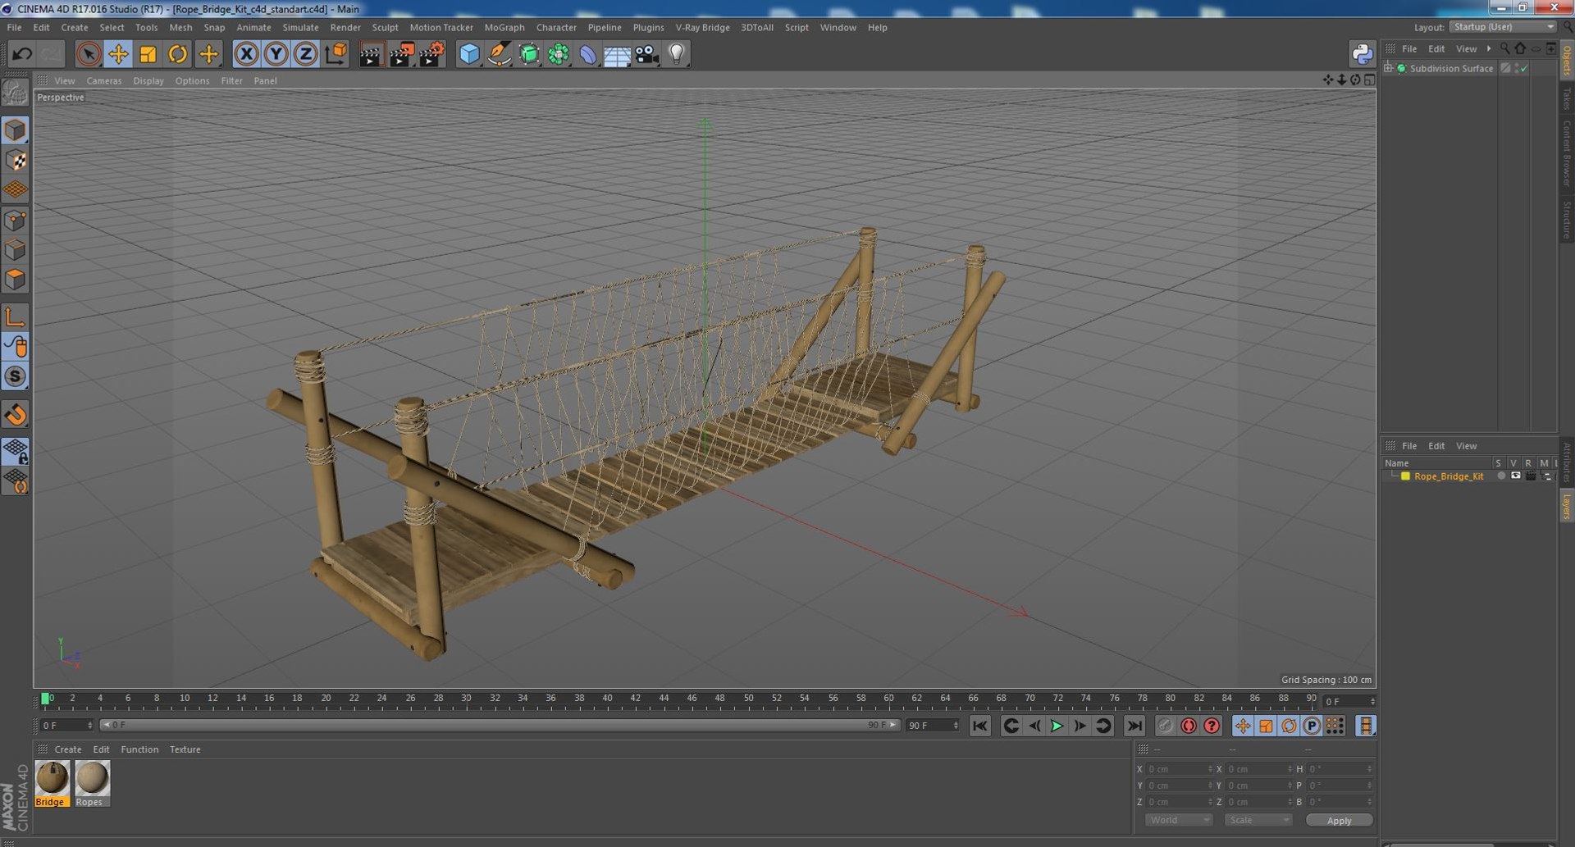The height and width of the screenshot is (847, 1575).
Task: Open Edit Render Settings icon
Action: pyautogui.click(x=431, y=54)
